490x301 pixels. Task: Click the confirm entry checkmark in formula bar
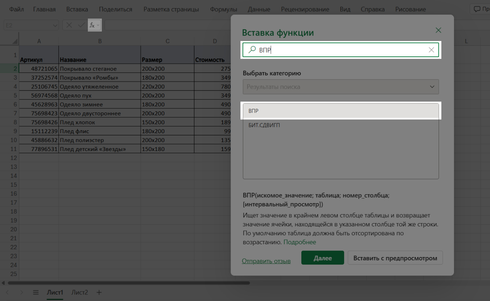[81, 25]
